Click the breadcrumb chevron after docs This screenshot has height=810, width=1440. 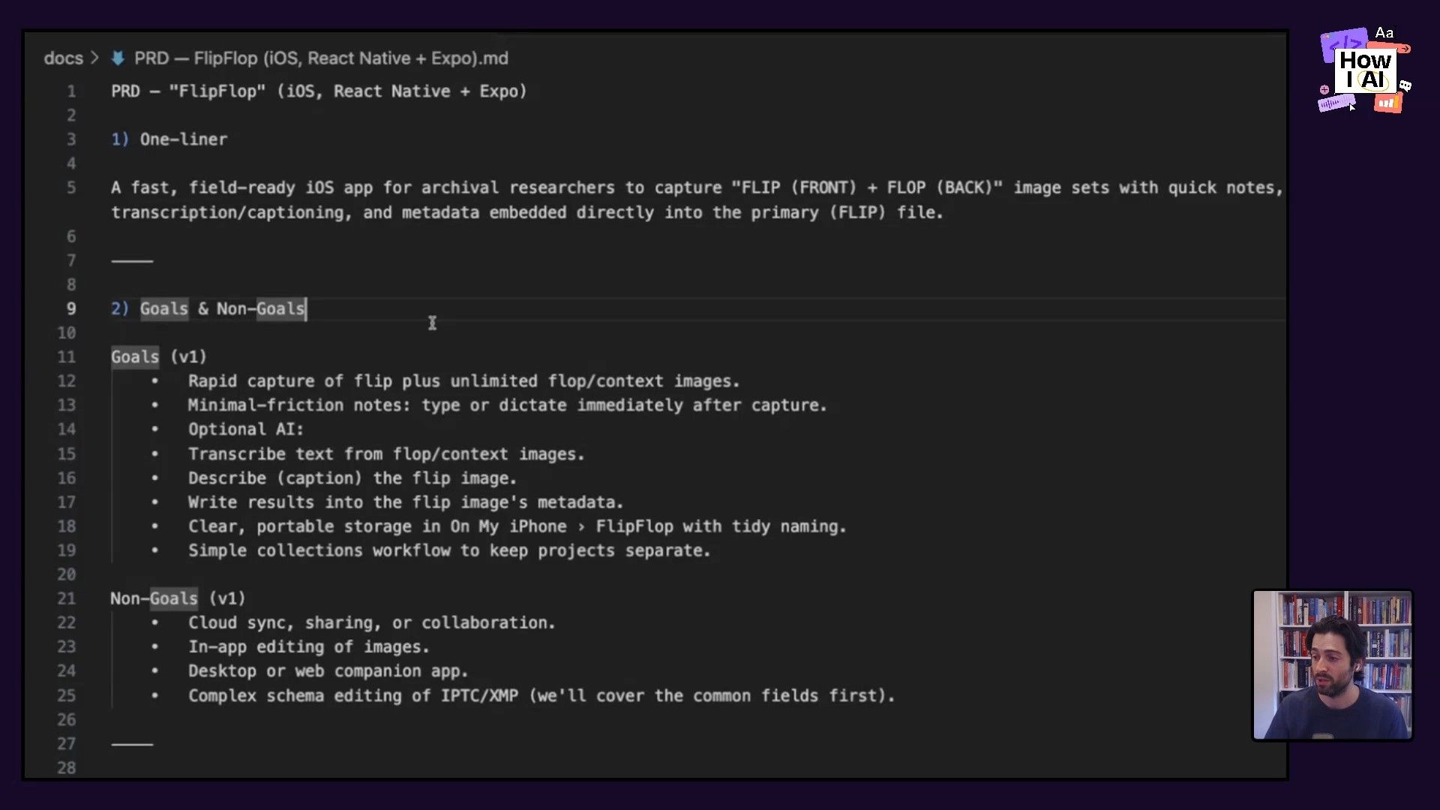pos(94,58)
